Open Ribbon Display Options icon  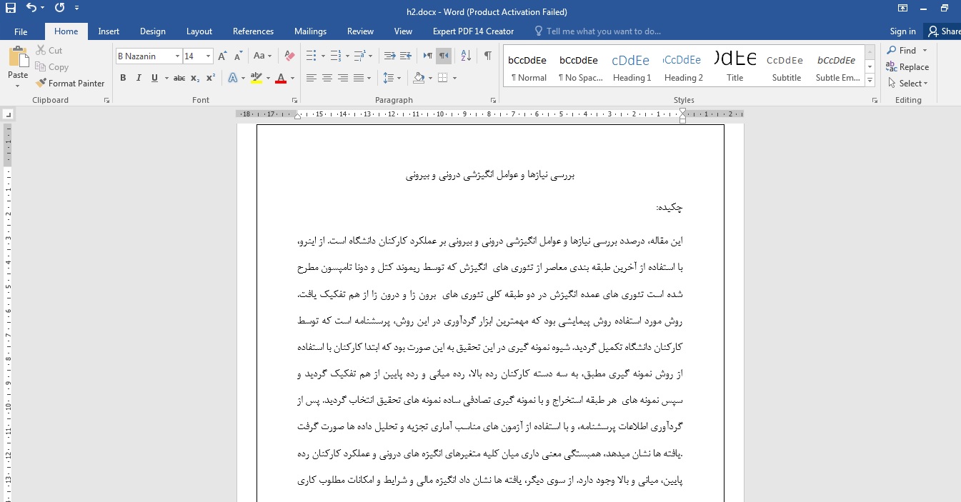tap(903, 9)
